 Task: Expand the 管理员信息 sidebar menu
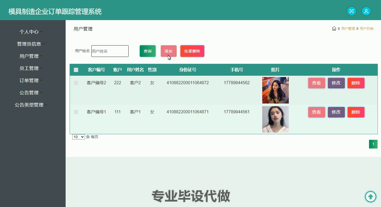point(31,44)
